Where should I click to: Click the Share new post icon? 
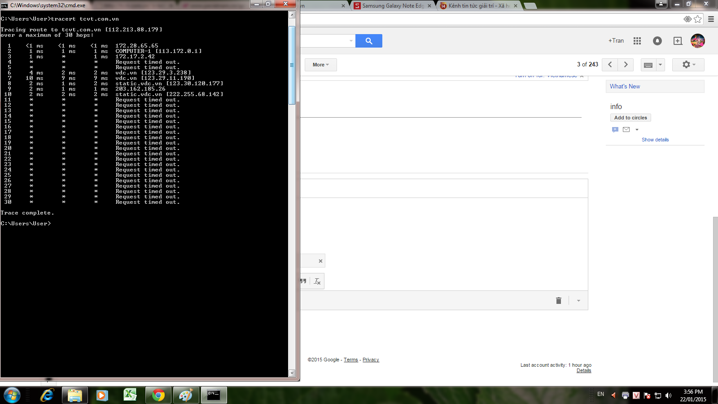(678, 41)
